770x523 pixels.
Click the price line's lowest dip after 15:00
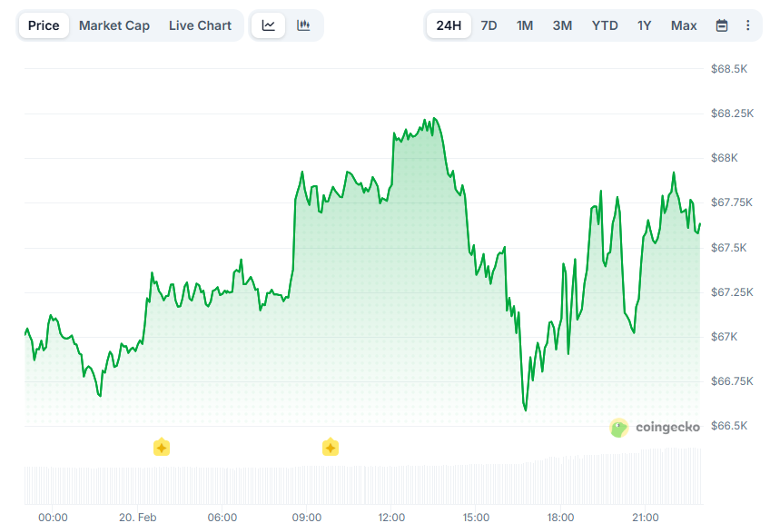526,410
